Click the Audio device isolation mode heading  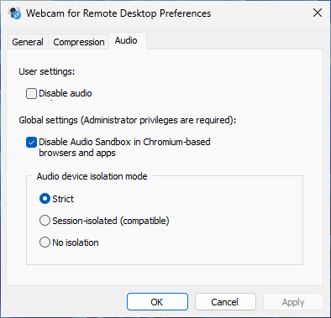pyautogui.click(x=92, y=176)
